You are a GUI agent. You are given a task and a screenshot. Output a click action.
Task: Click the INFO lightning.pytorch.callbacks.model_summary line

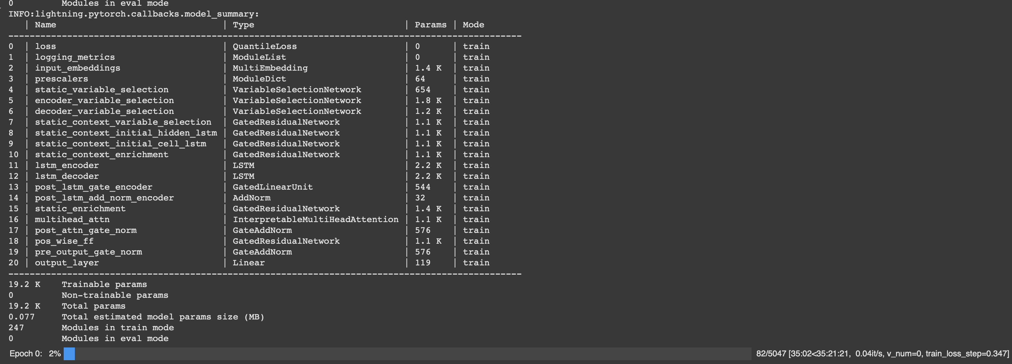coord(133,14)
